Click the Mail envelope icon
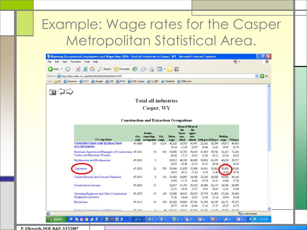 pos(143,69)
